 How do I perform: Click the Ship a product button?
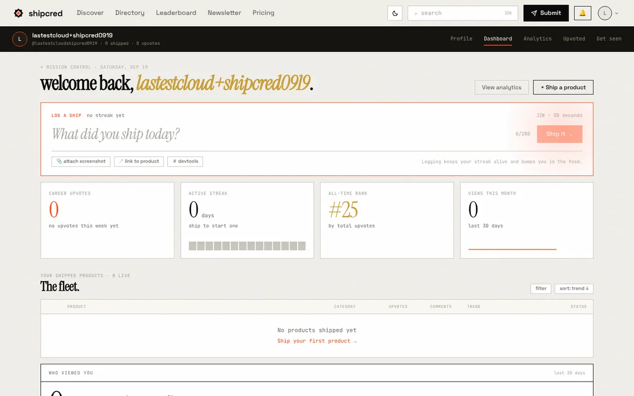click(563, 88)
